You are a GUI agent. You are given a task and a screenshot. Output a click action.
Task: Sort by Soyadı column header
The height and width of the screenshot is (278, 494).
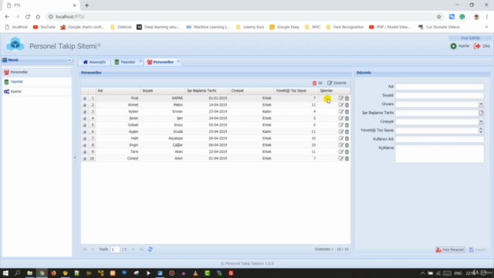coord(163,91)
